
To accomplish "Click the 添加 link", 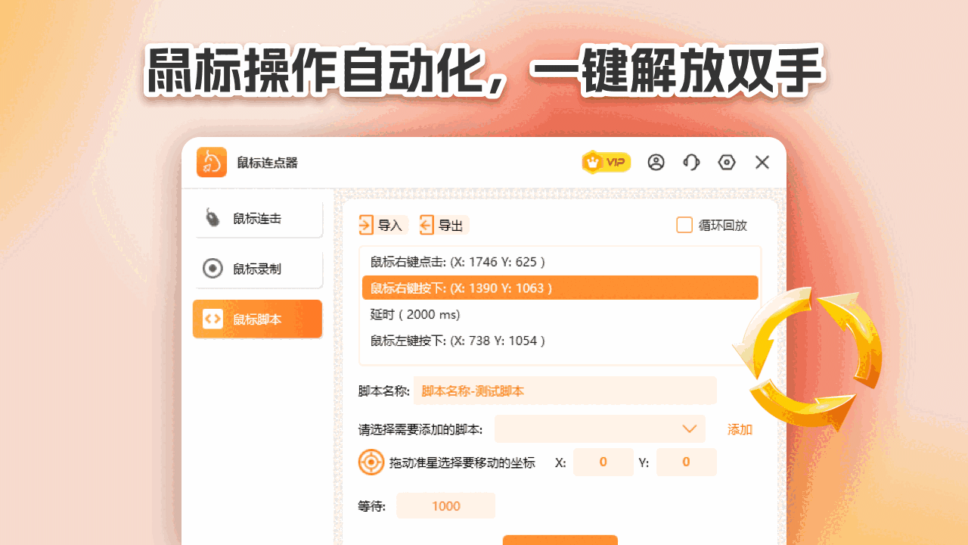I will [x=740, y=429].
